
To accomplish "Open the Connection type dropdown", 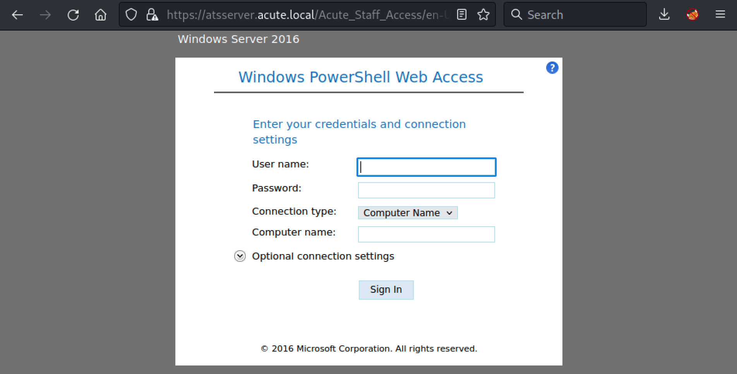I will coord(408,213).
